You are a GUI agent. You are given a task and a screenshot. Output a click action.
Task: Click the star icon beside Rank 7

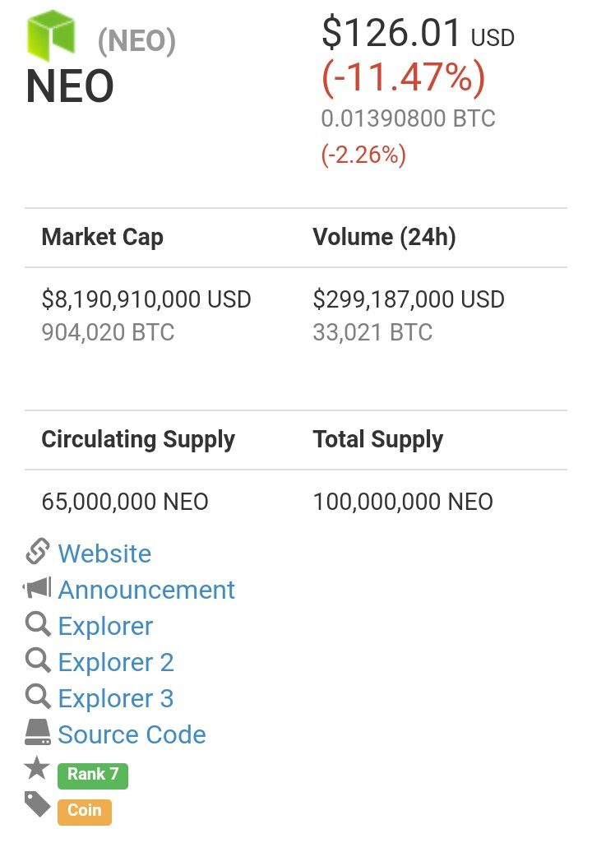coord(37,767)
